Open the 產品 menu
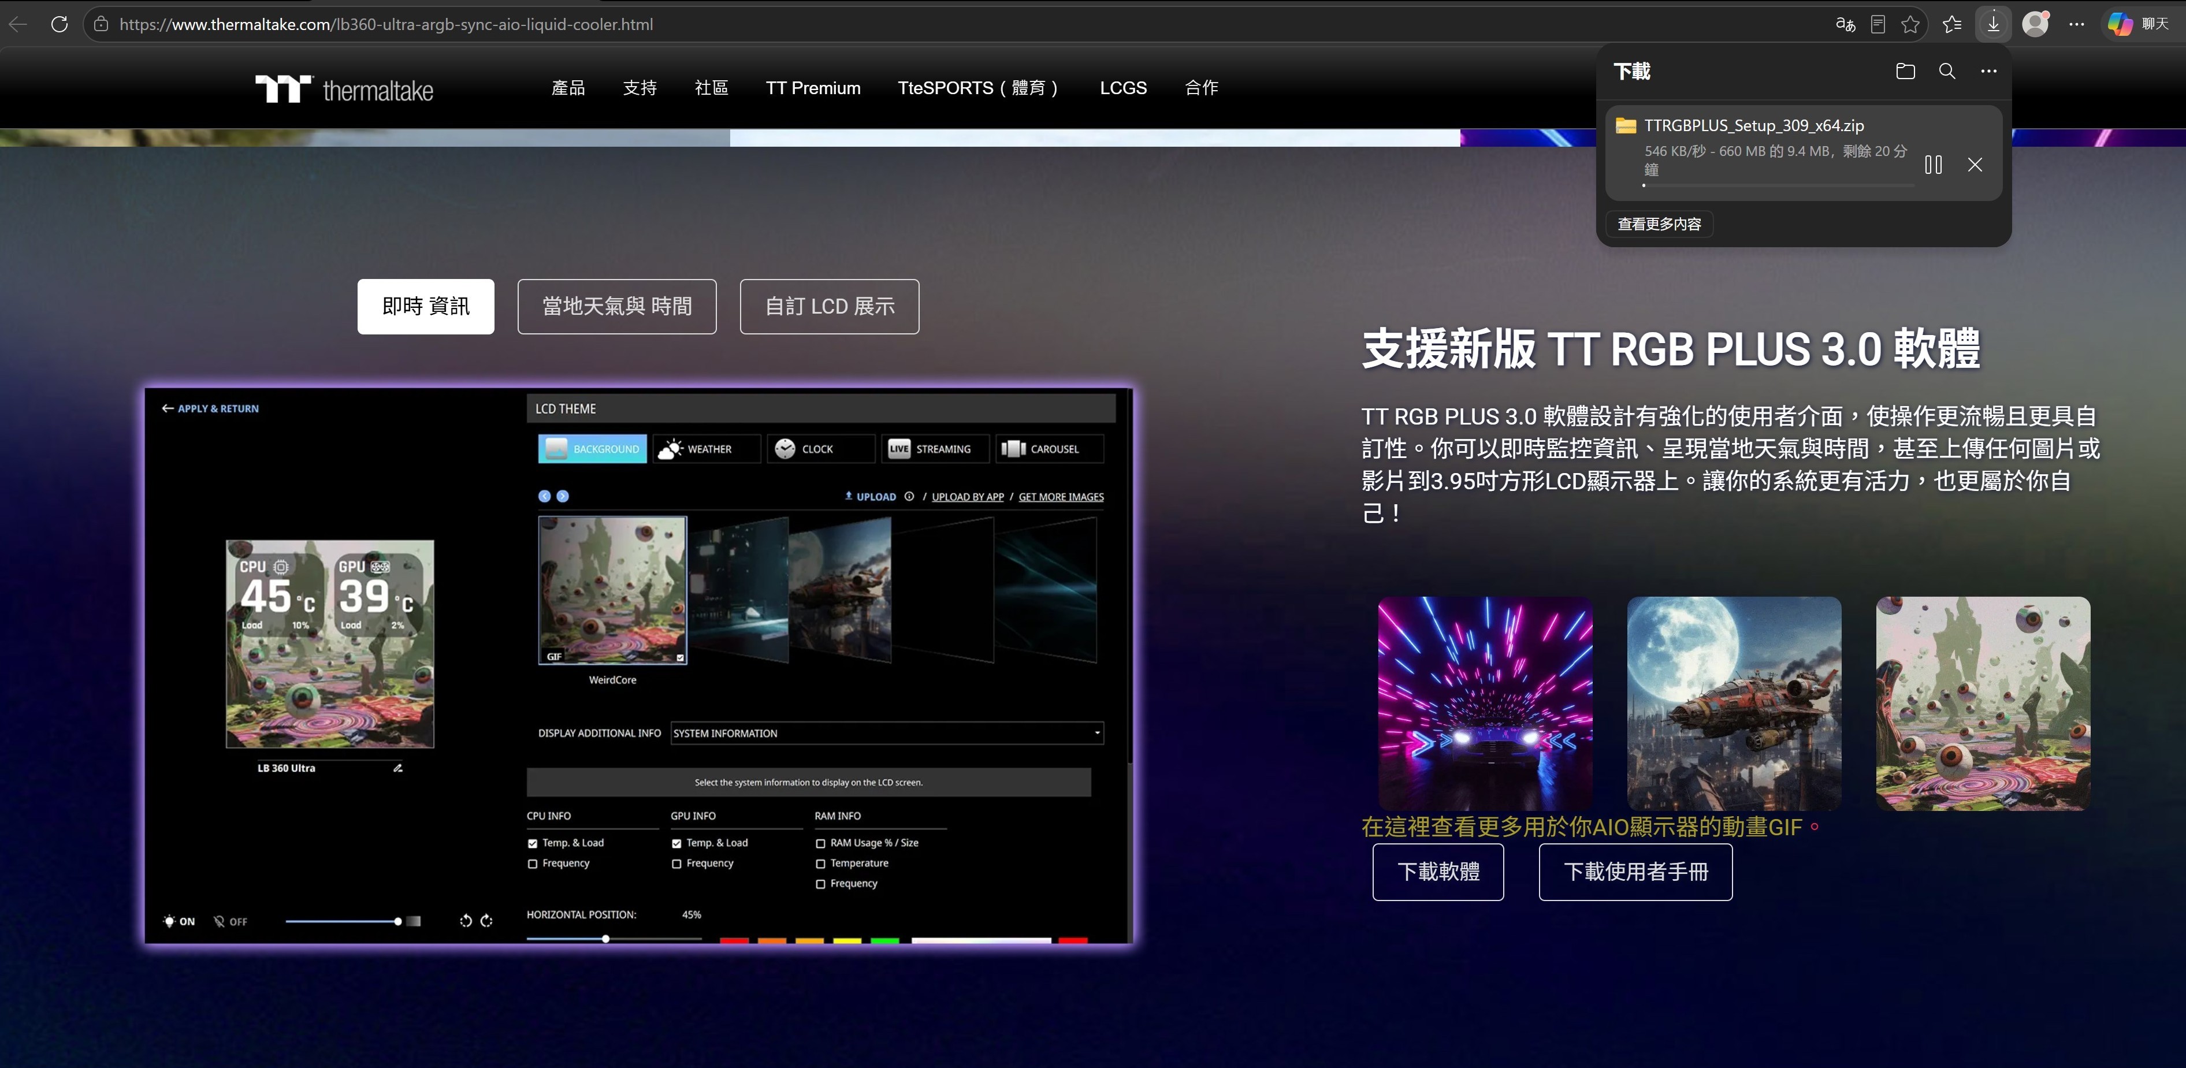 point(568,87)
